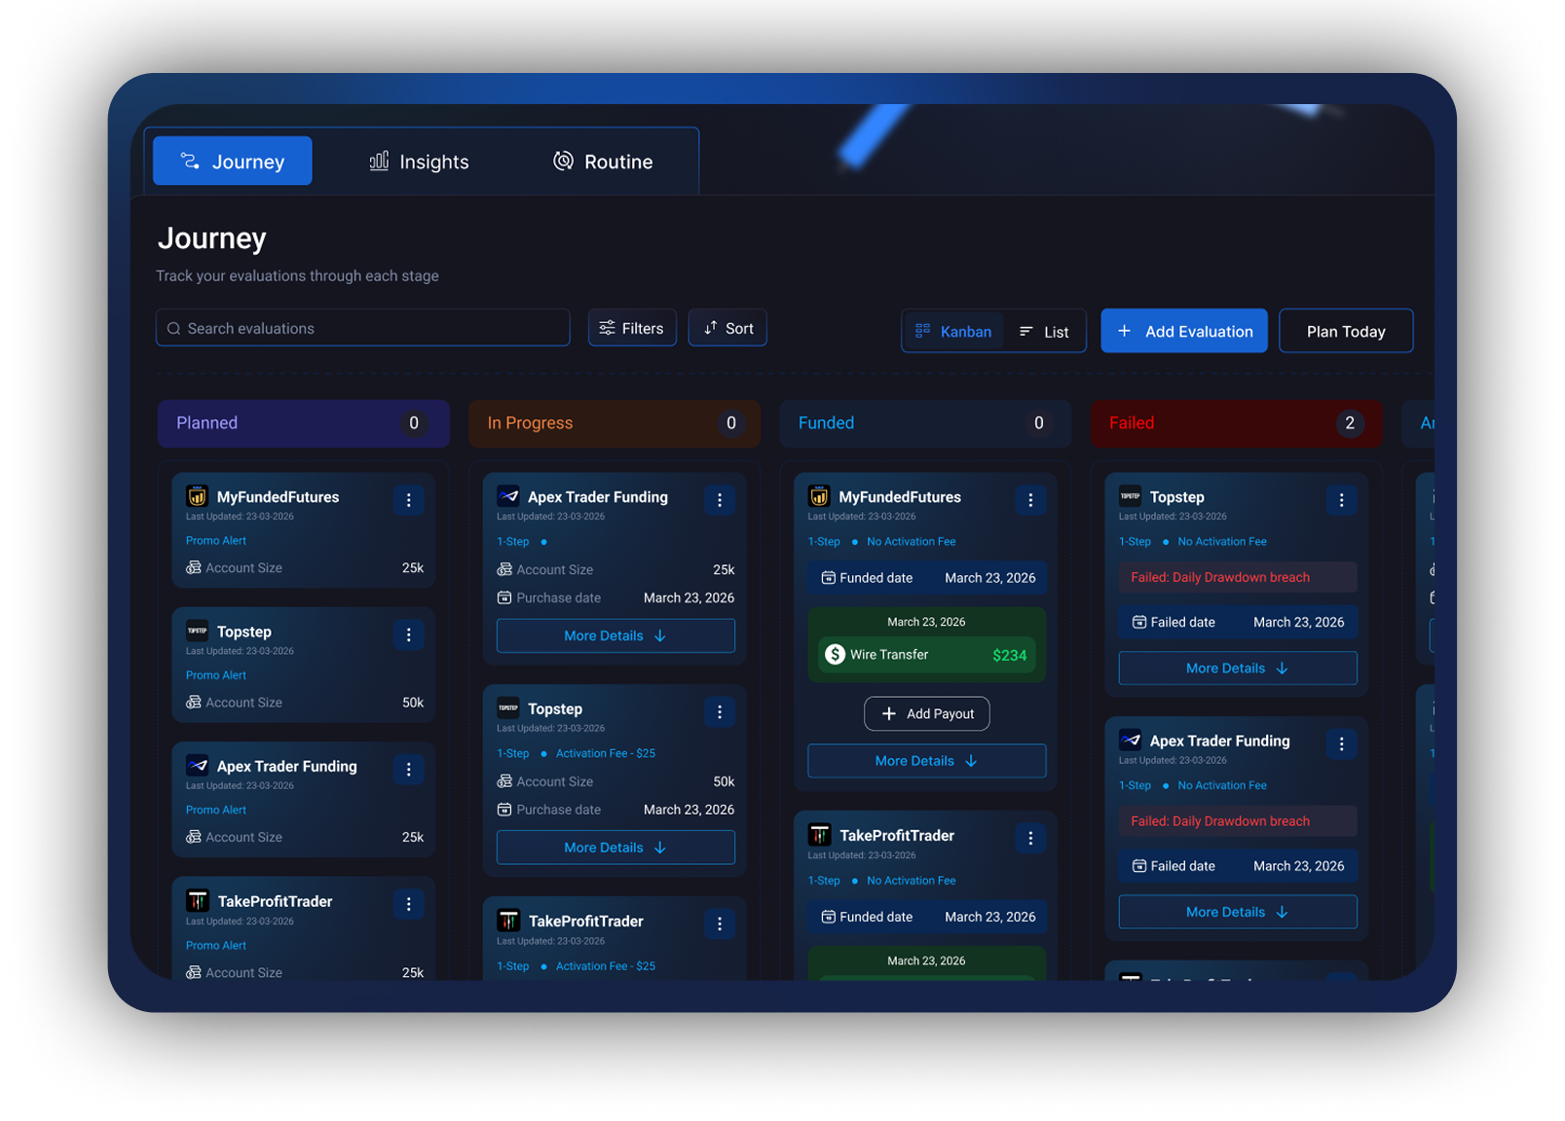Open menu on In Progress TakeProfitTrader card

(720, 924)
